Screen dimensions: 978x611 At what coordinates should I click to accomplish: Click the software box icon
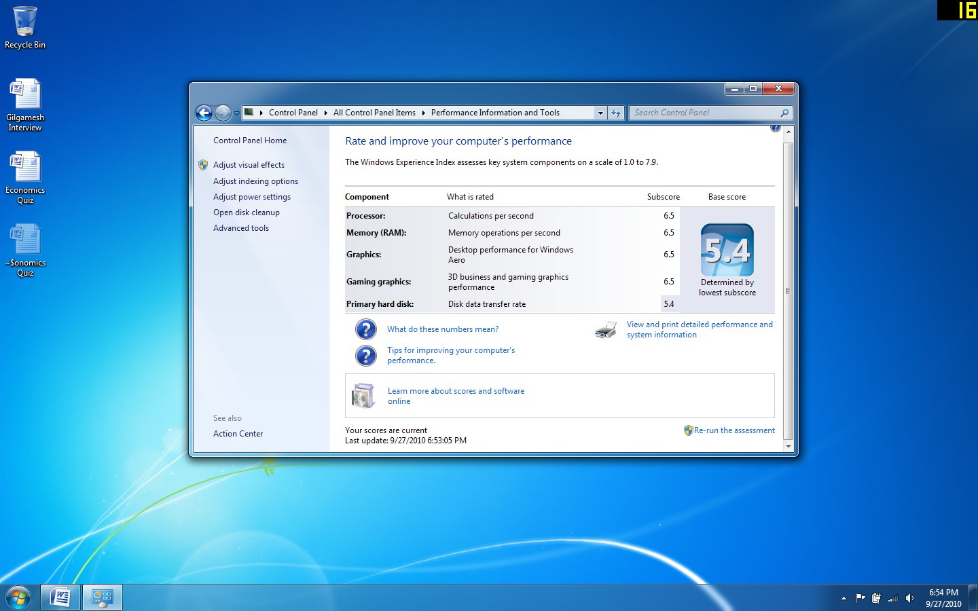click(x=363, y=396)
